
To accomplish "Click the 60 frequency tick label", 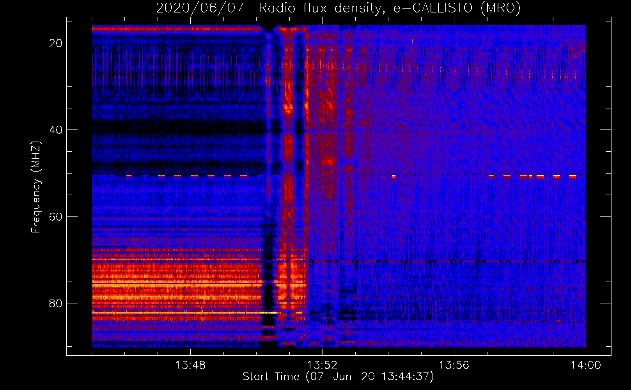I will [x=56, y=216].
